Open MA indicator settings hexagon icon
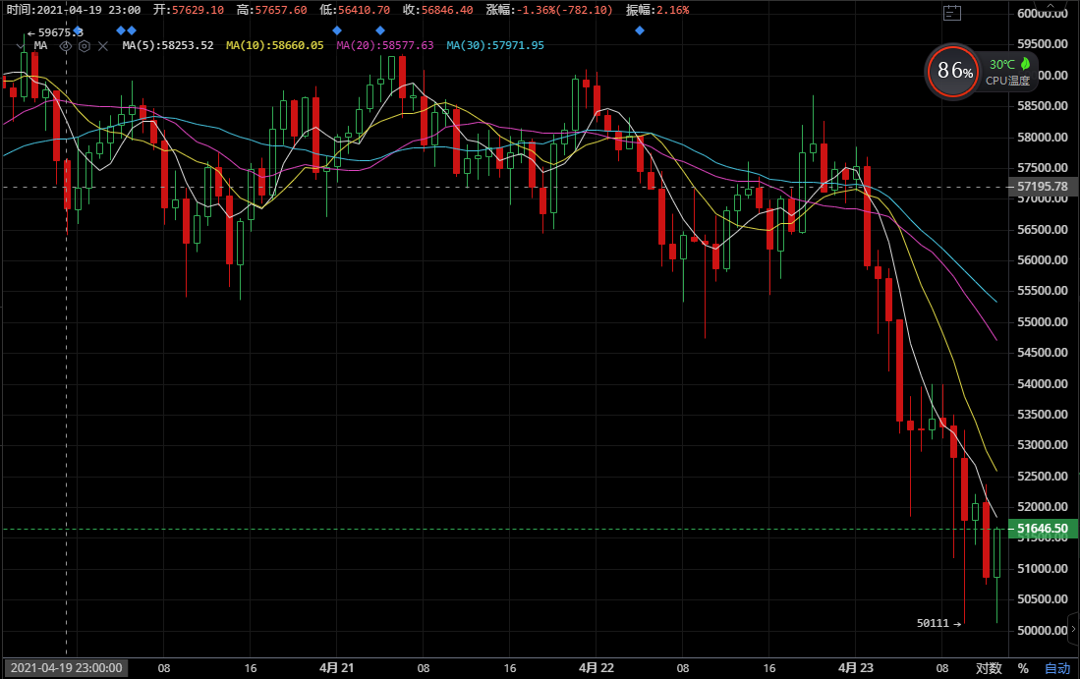 84,45
